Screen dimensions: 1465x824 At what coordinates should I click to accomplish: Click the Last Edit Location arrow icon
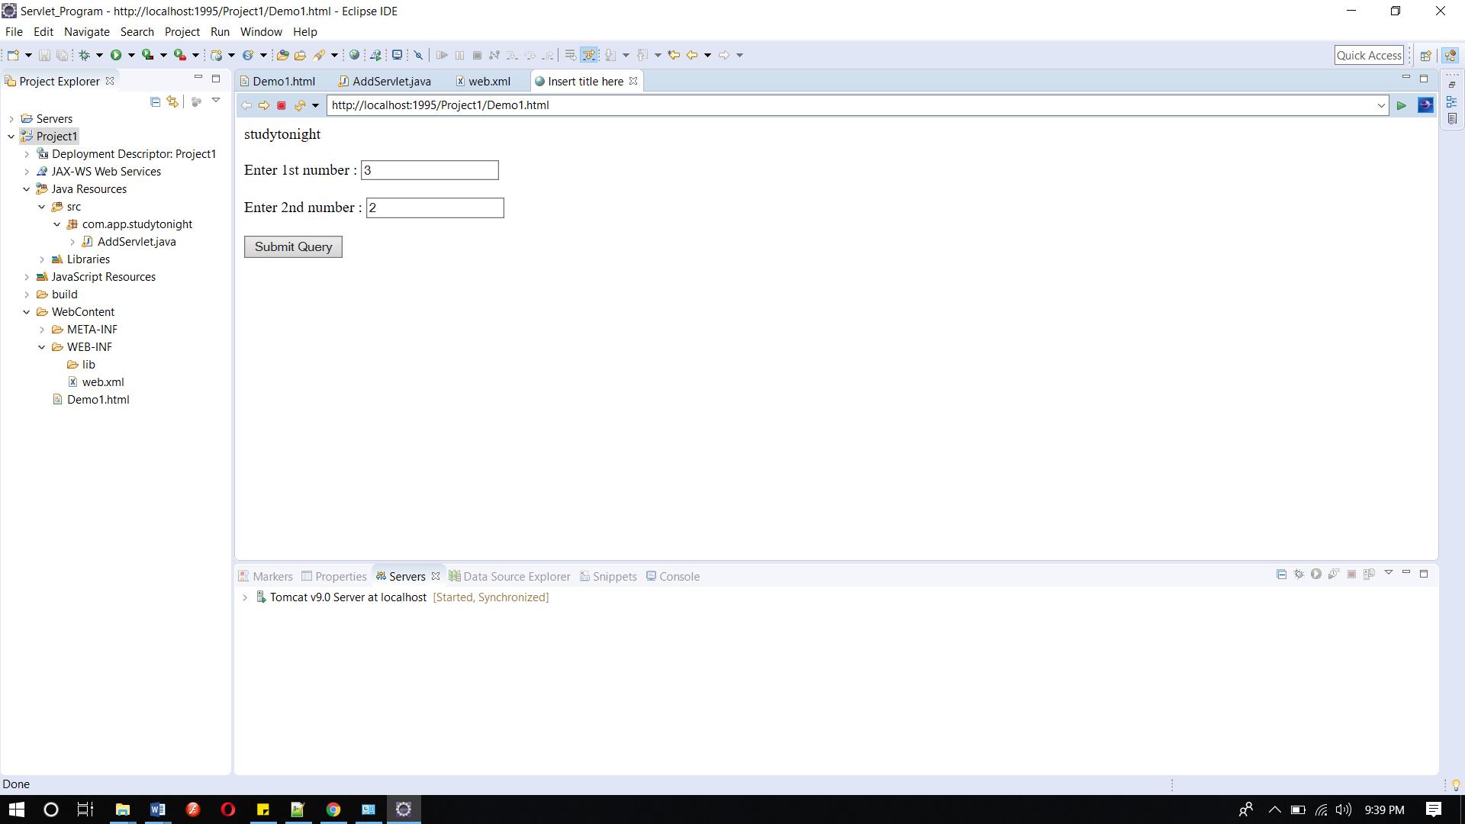coord(674,55)
